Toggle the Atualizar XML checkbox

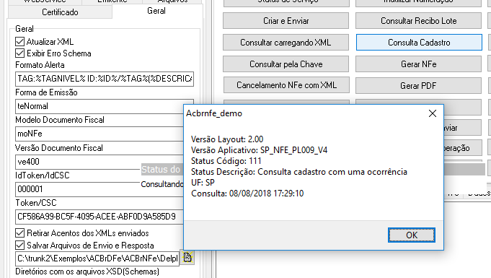click(19, 41)
